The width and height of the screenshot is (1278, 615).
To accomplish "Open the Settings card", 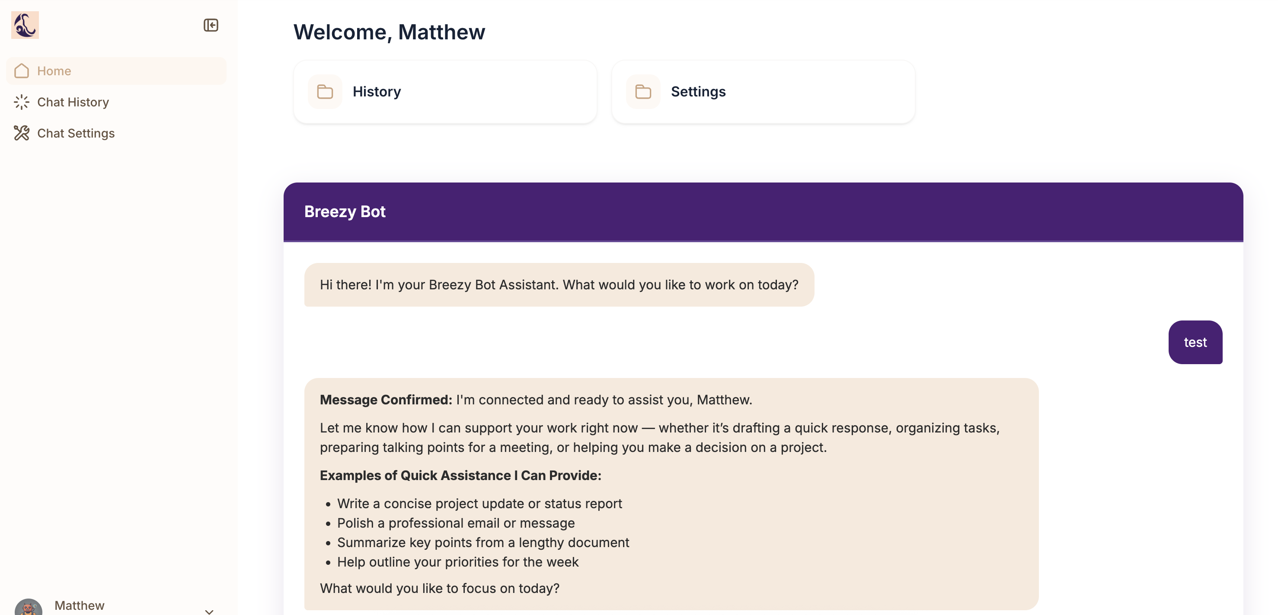I will point(763,92).
